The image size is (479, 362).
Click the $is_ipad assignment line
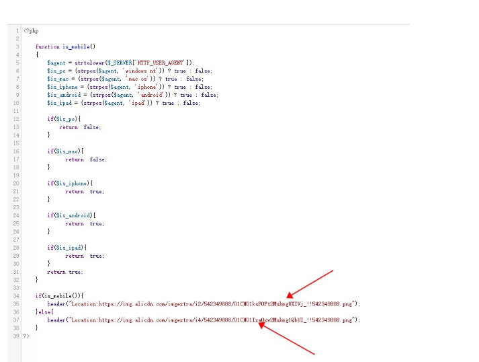[x=124, y=103]
